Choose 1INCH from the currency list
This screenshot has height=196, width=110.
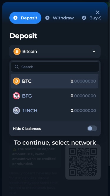(54, 110)
